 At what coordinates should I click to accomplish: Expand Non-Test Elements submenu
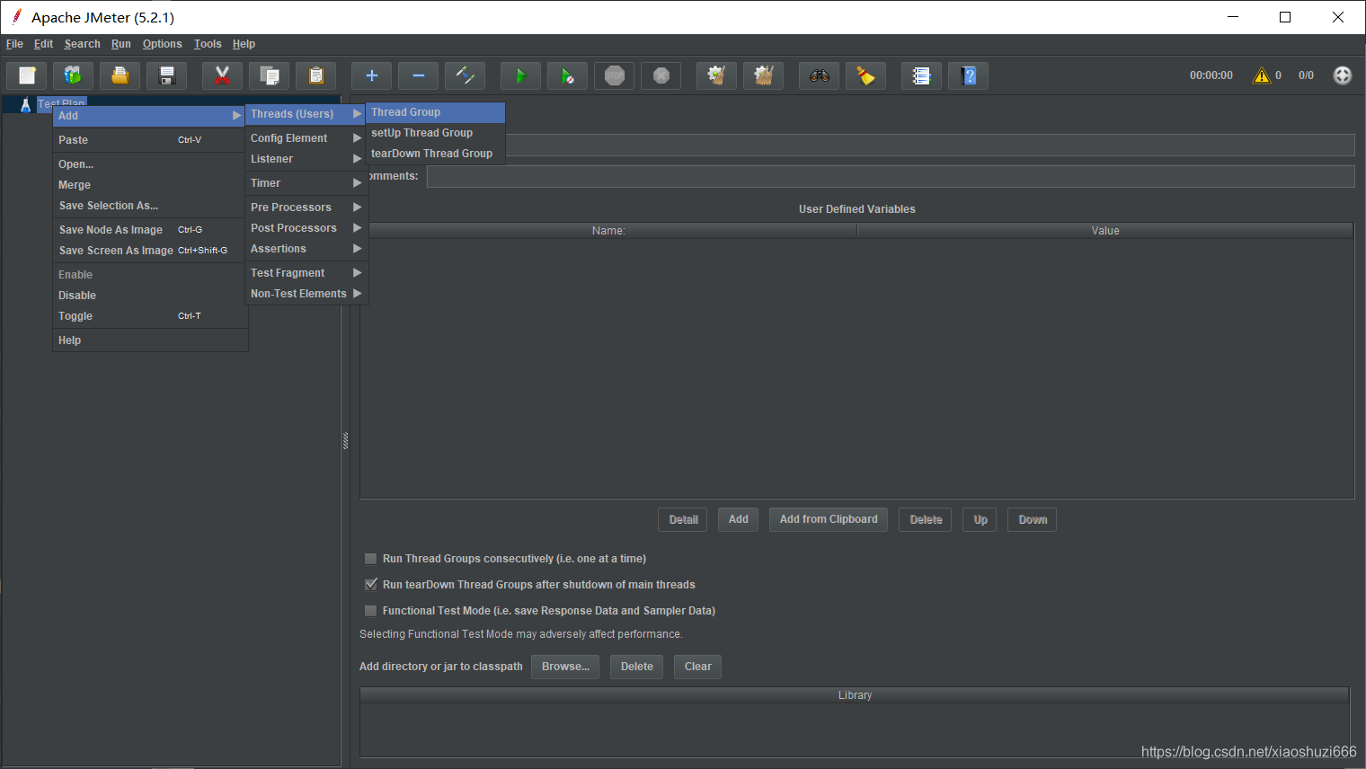(306, 294)
